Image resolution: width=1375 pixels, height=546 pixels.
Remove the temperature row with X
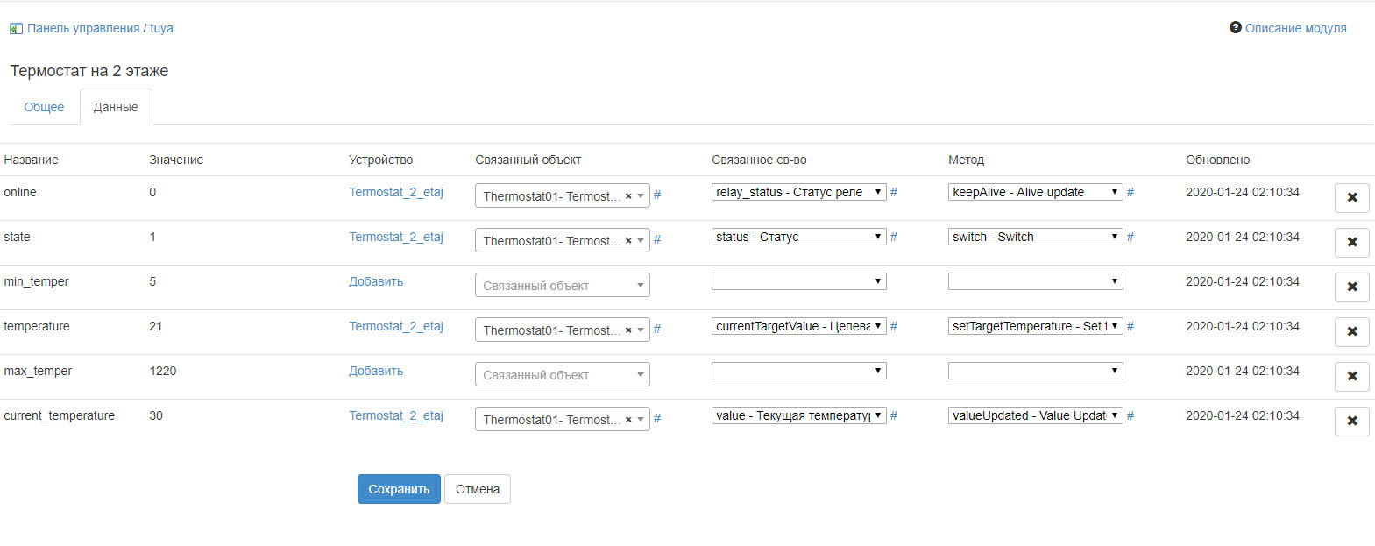point(1351,331)
